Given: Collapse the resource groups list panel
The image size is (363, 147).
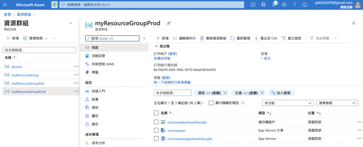Looking at the screenshot, I should tap(71, 23).
